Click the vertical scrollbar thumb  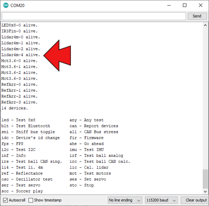pyautogui.click(x=205, y=179)
